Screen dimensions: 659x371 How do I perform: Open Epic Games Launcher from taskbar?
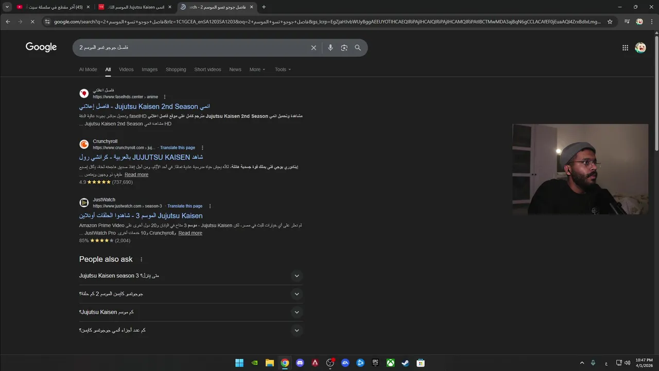(375, 363)
